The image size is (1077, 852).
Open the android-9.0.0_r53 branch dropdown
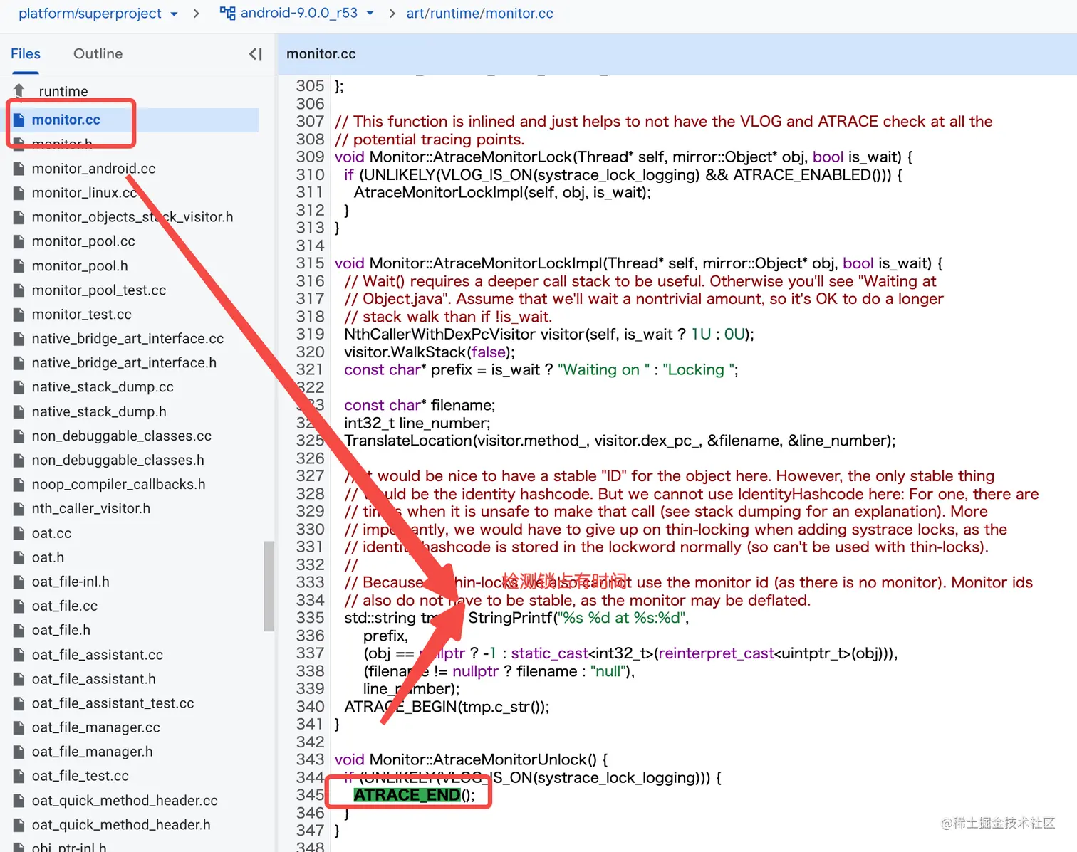(x=370, y=14)
